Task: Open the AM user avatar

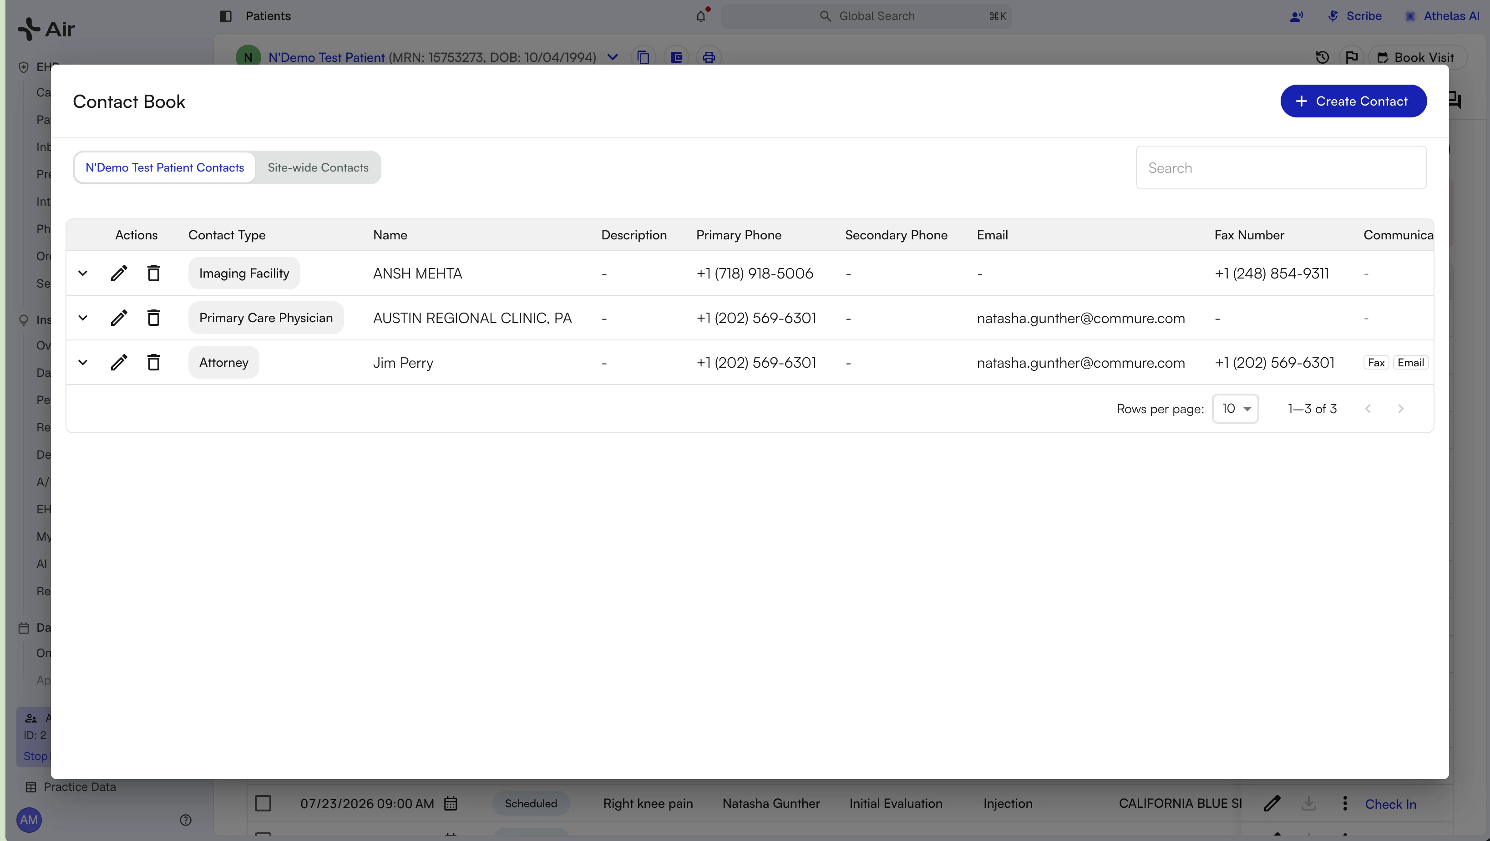Action: coord(29,820)
